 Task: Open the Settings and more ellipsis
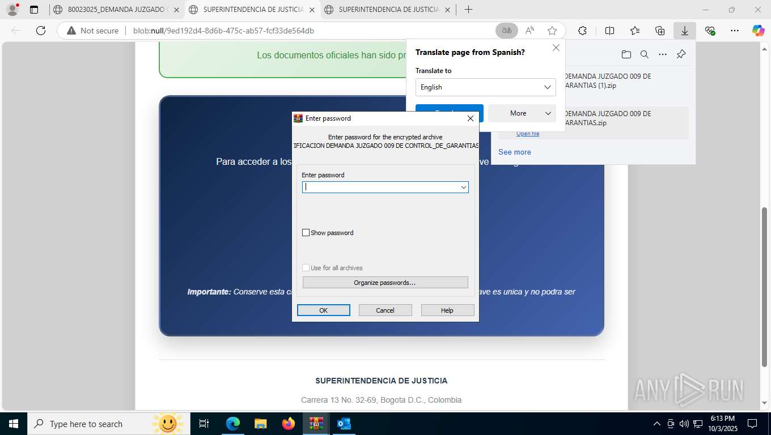tap(735, 31)
